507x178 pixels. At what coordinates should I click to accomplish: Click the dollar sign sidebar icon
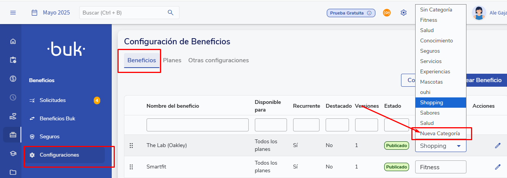[13, 79]
